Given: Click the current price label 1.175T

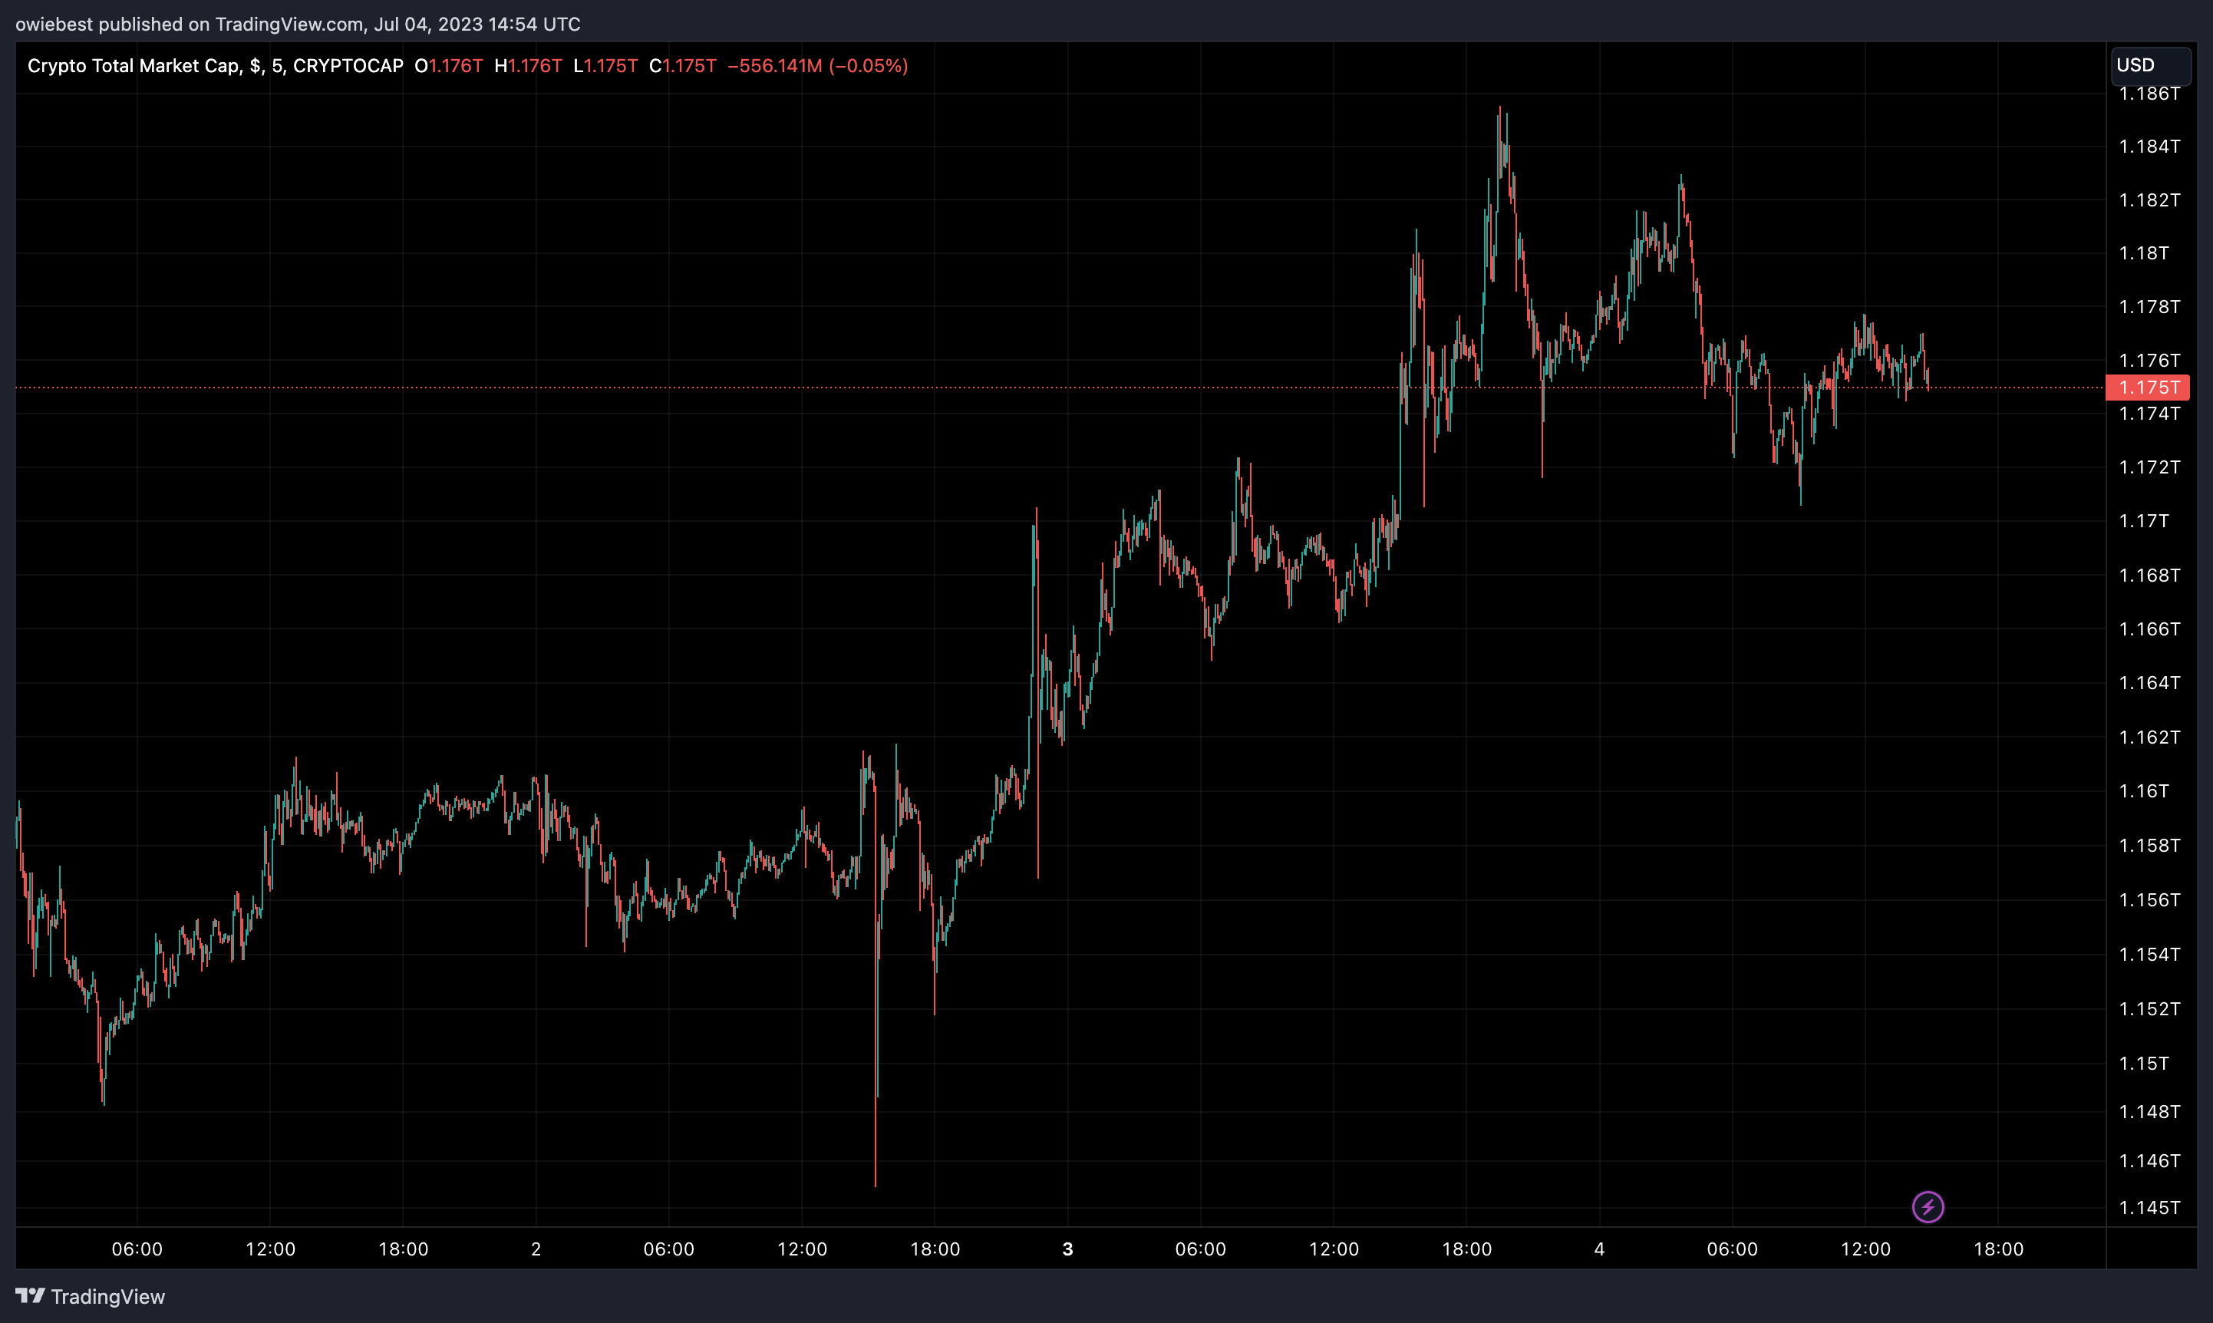Looking at the screenshot, I should 2147,388.
